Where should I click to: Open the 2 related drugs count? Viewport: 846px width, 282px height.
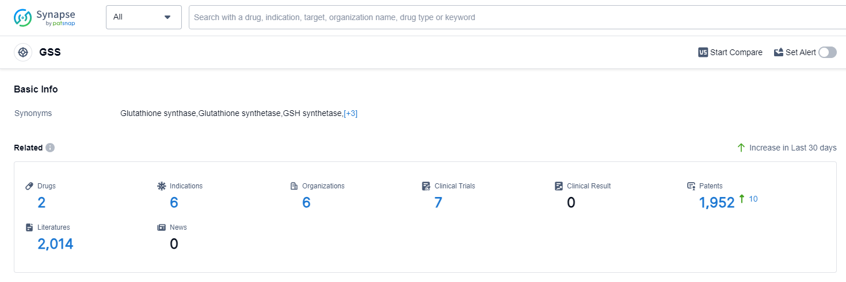(x=41, y=203)
